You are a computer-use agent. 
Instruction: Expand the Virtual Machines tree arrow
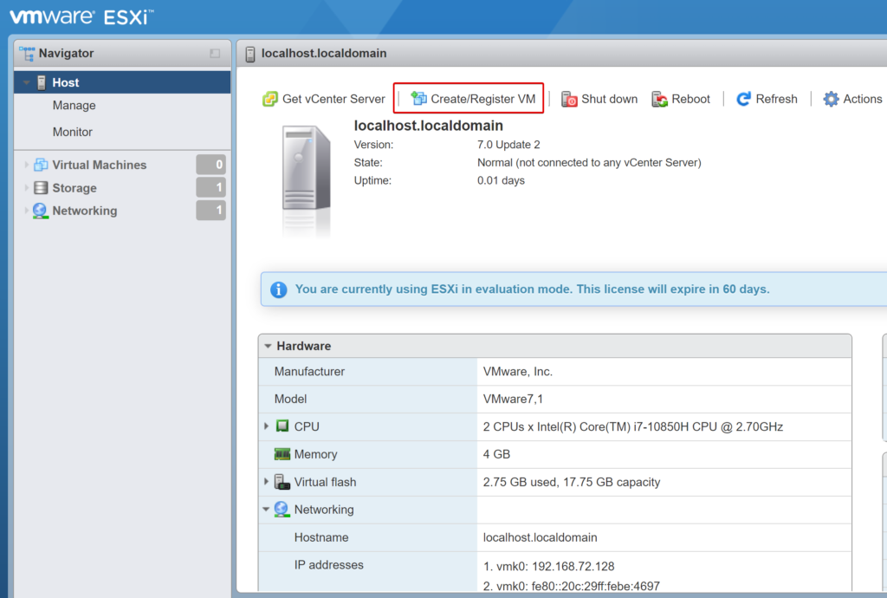pos(26,165)
